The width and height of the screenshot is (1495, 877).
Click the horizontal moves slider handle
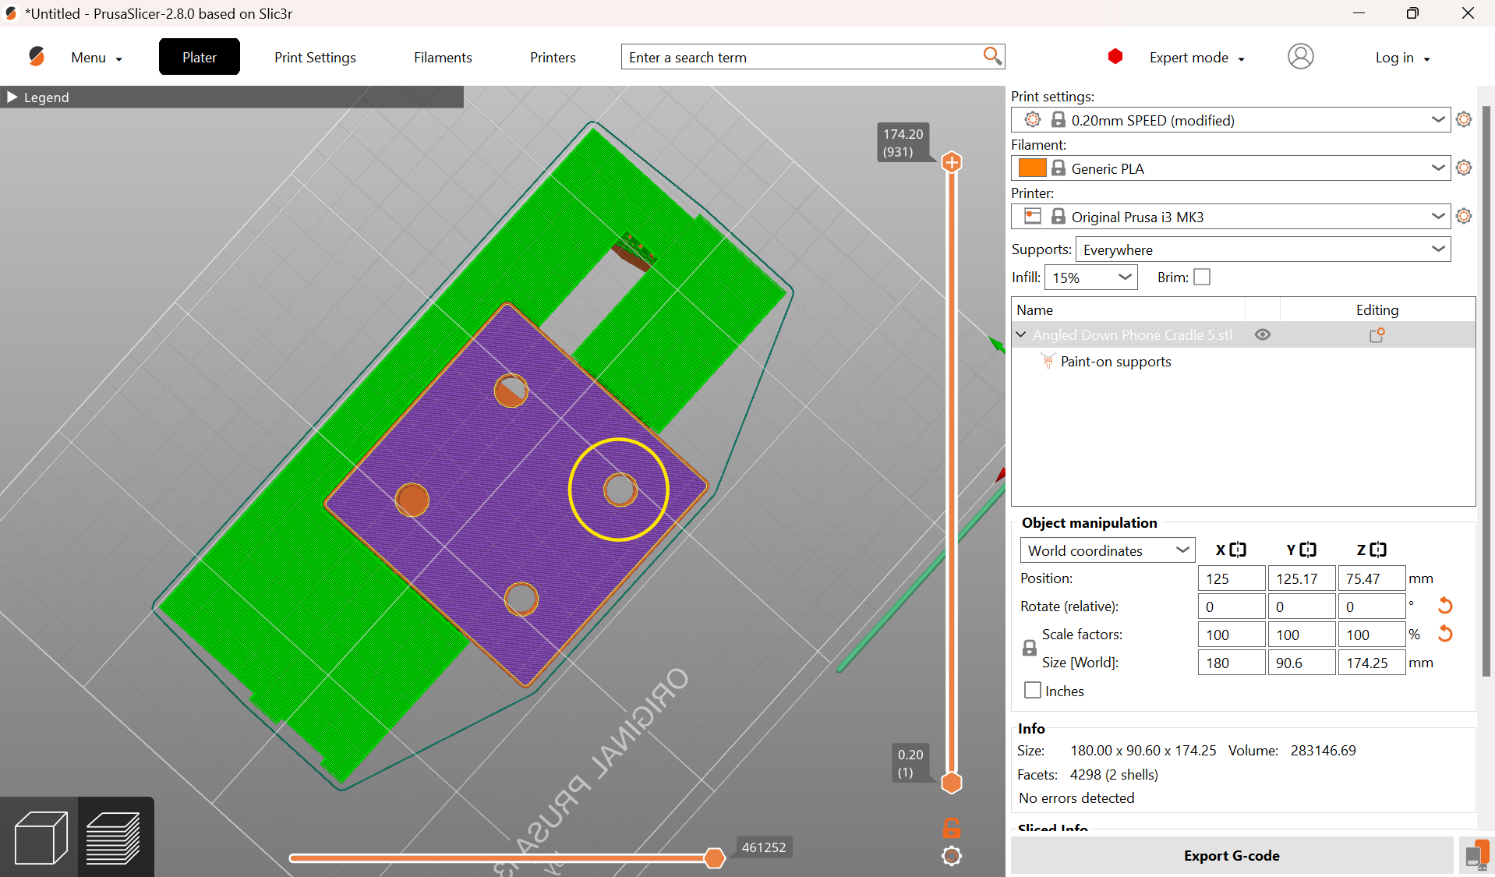click(714, 858)
